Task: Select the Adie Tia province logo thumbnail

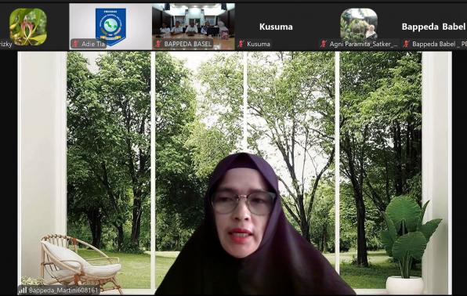Action: tap(110, 27)
